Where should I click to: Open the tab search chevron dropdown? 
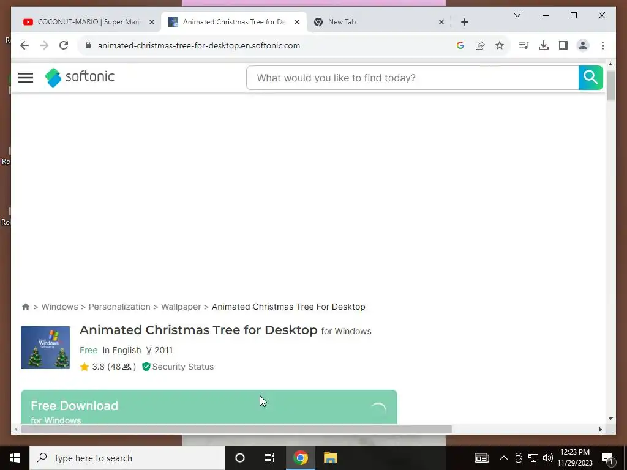[517, 15]
